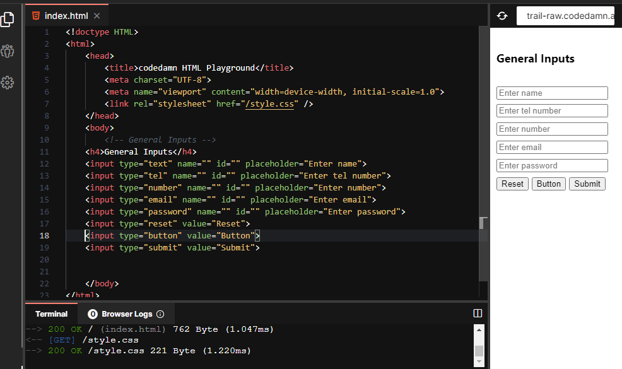
Task: Open the settings gear in sidebar
Action: [x=8, y=83]
